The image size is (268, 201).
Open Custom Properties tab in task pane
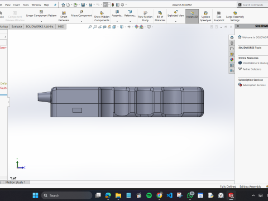pos(232,65)
